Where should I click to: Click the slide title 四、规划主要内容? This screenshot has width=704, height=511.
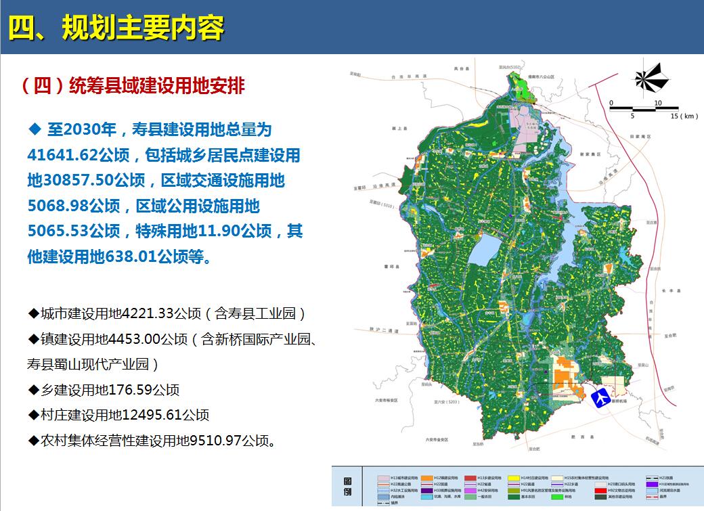[x=115, y=27]
